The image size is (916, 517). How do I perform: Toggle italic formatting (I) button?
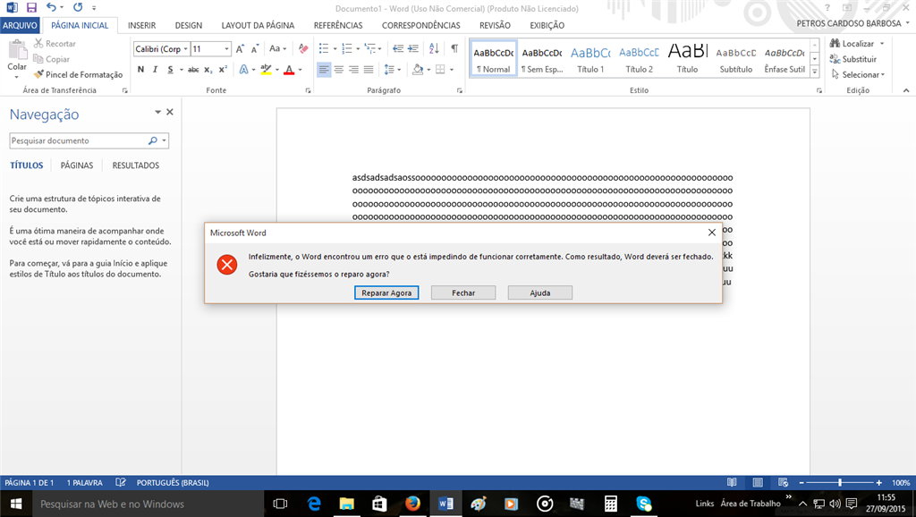155,70
